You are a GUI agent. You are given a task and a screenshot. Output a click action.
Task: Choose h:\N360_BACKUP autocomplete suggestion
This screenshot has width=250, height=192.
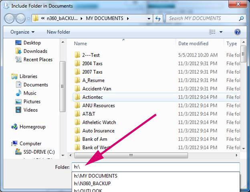(x=92, y=183)
